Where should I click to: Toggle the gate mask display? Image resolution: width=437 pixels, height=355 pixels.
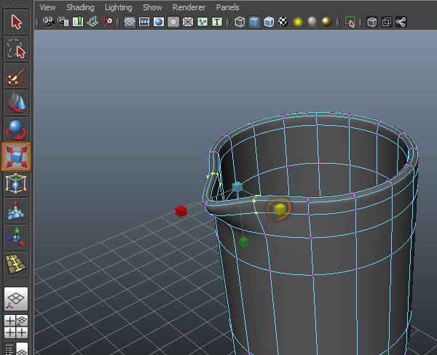point(173,22)
